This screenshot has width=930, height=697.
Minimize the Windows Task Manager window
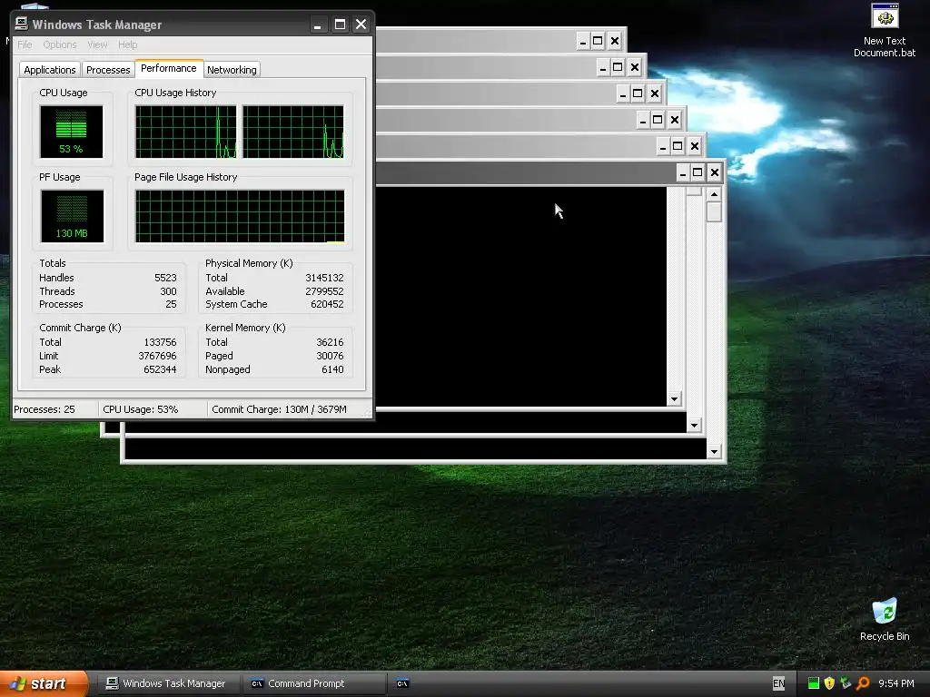click(x=318, y=25)
